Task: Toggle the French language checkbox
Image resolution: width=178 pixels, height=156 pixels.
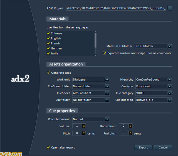Action: pyautogui.click(x=48, y=43)
